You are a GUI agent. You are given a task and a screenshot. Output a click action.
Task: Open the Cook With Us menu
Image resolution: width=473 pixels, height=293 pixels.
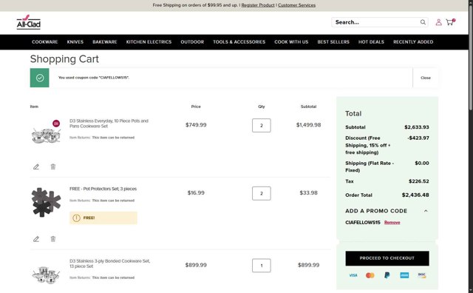pyautogui.click(x=291, y=42)
